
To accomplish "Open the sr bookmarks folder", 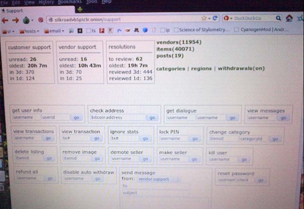I will pos(8,31).
